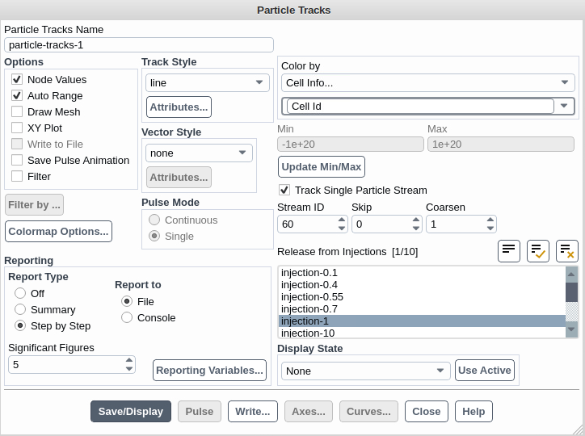Screen dimensions: 585x436
Task: Increase the Stream ID with up arrow
Action: click(341, 220)
